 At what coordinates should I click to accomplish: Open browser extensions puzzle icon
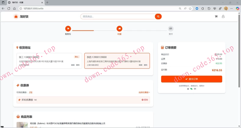tap(203, 9)
